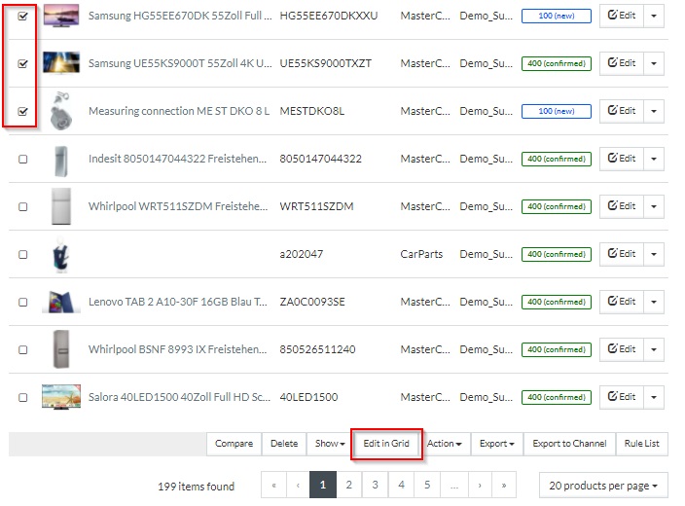The image size is (685, 506).
Task: Open dropdown arrow beside Edit for MESTDKO8L
Action: 654,111
